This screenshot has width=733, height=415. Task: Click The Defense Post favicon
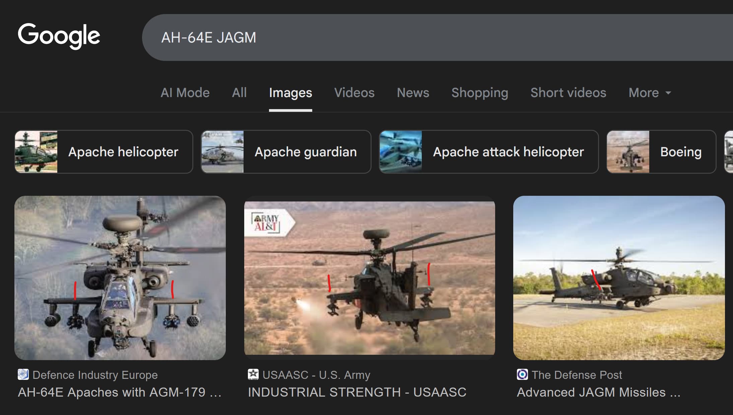pyautogui.click(x=522, y=375)
